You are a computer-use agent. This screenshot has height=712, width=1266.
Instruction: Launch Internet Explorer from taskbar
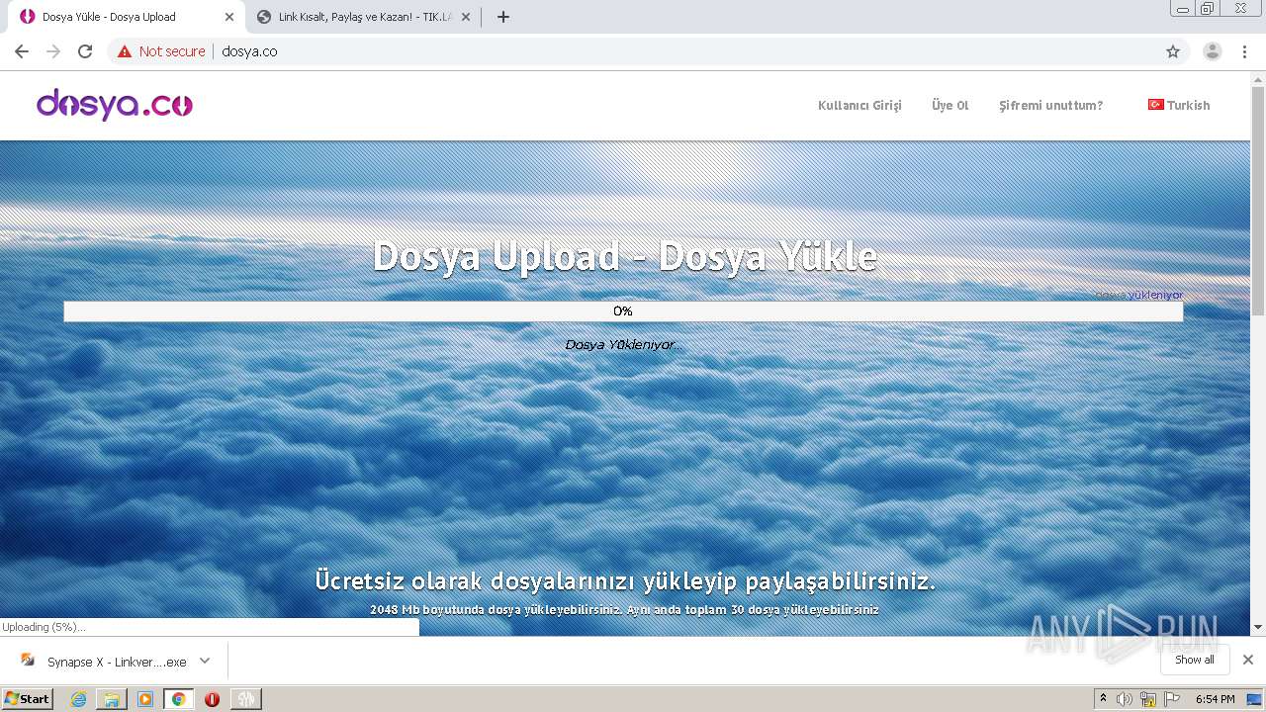point(78,699)
